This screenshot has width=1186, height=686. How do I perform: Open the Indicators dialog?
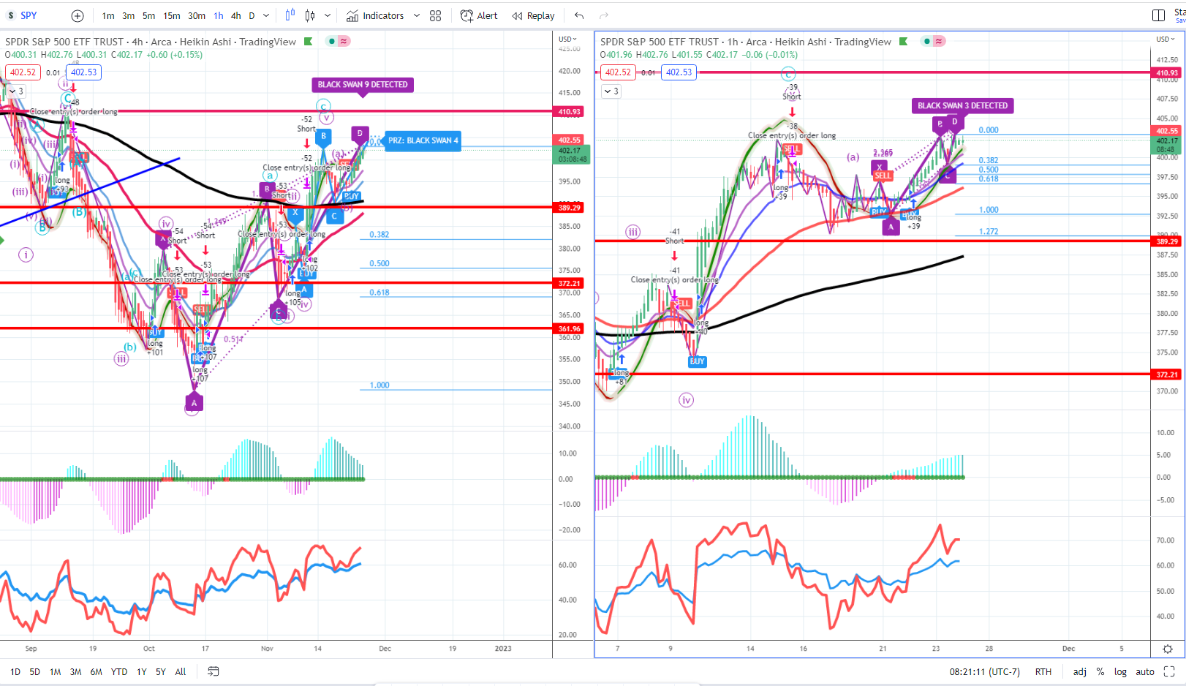[375, 15]
